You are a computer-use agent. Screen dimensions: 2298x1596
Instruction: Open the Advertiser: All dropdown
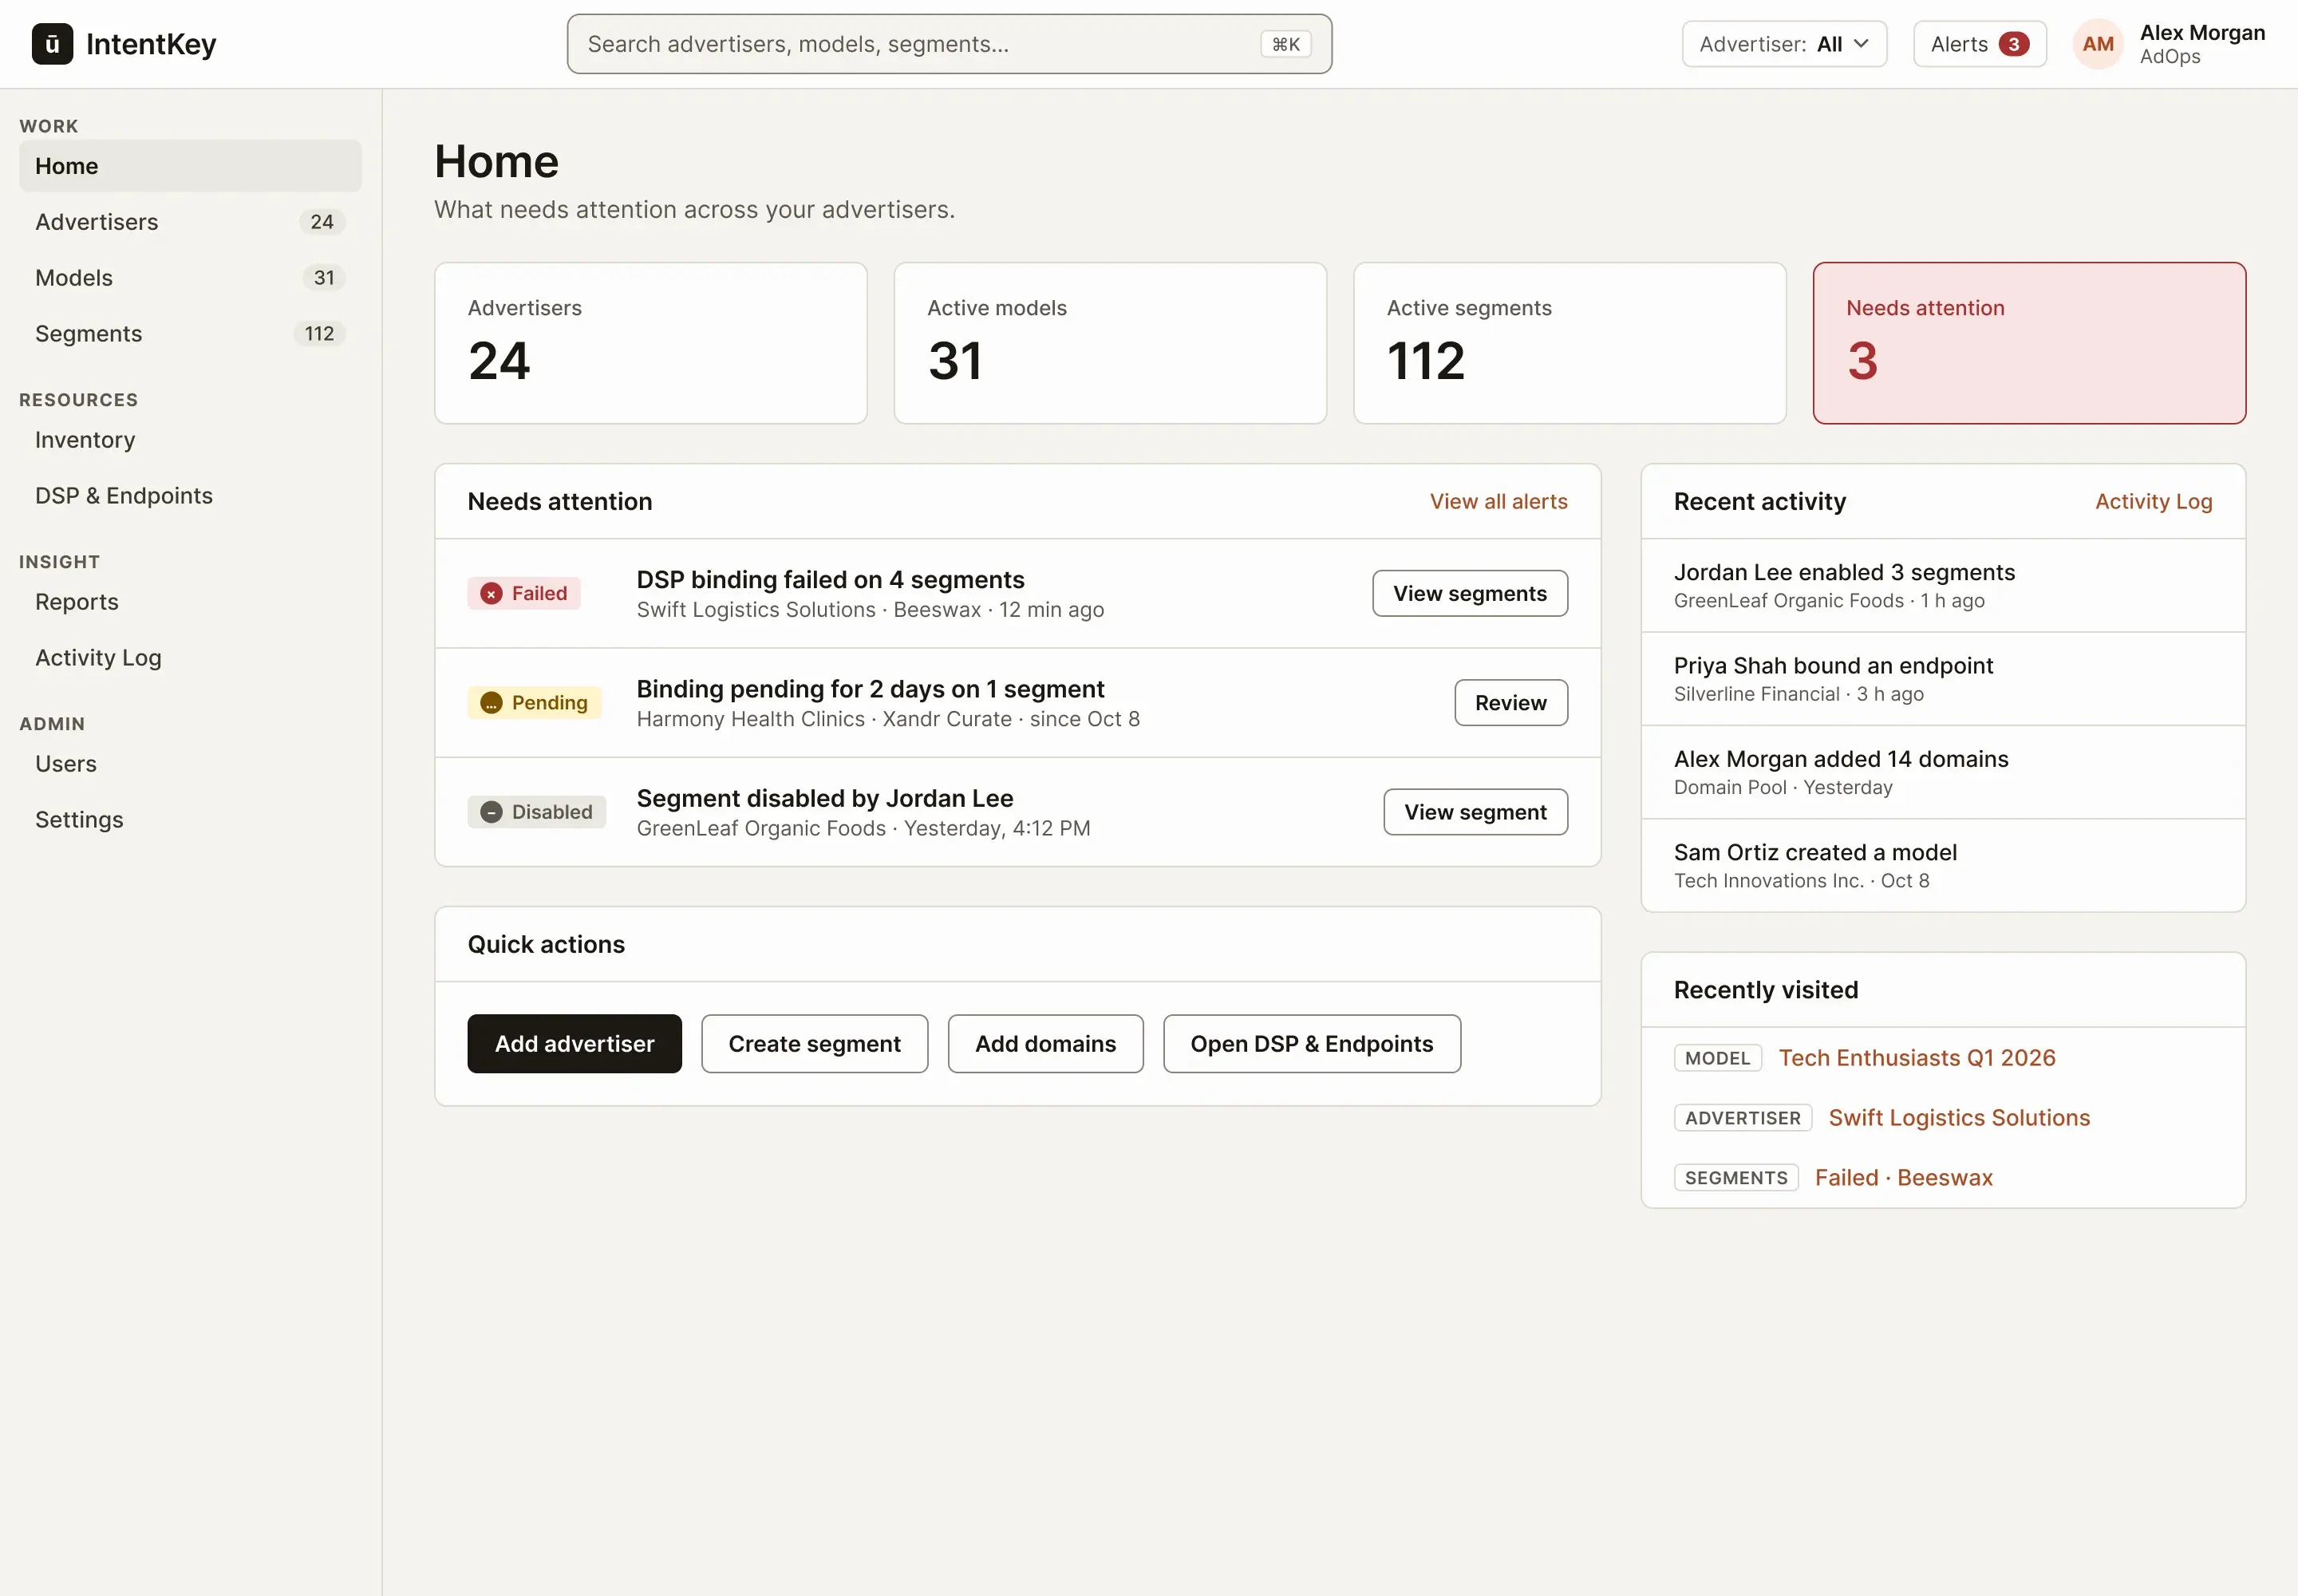[x=1784, y=44]
